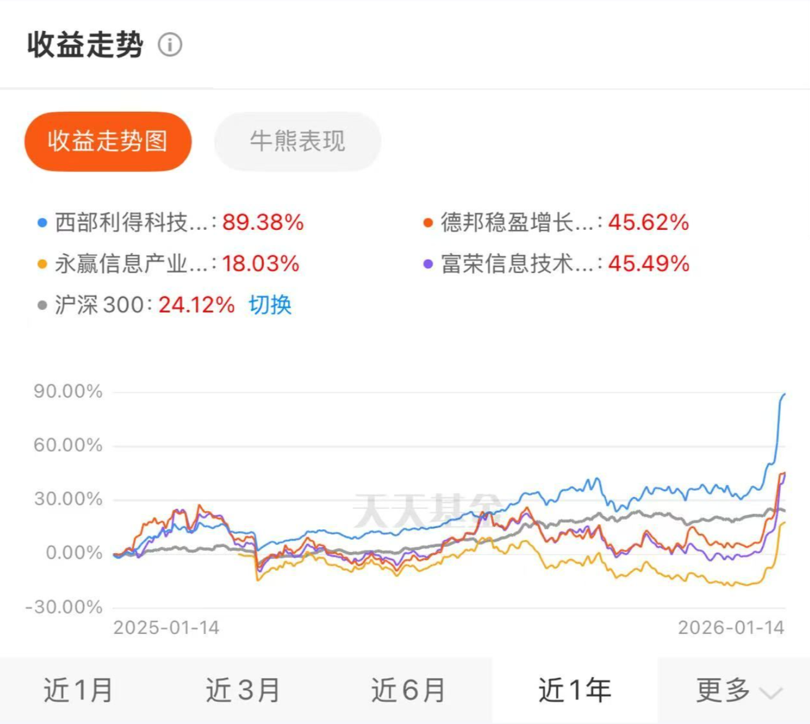Image resolution: width=810 pixels, height=724 pixels.
Task: Open the 西部利得科技 fund name label
Action: point(131,223)
